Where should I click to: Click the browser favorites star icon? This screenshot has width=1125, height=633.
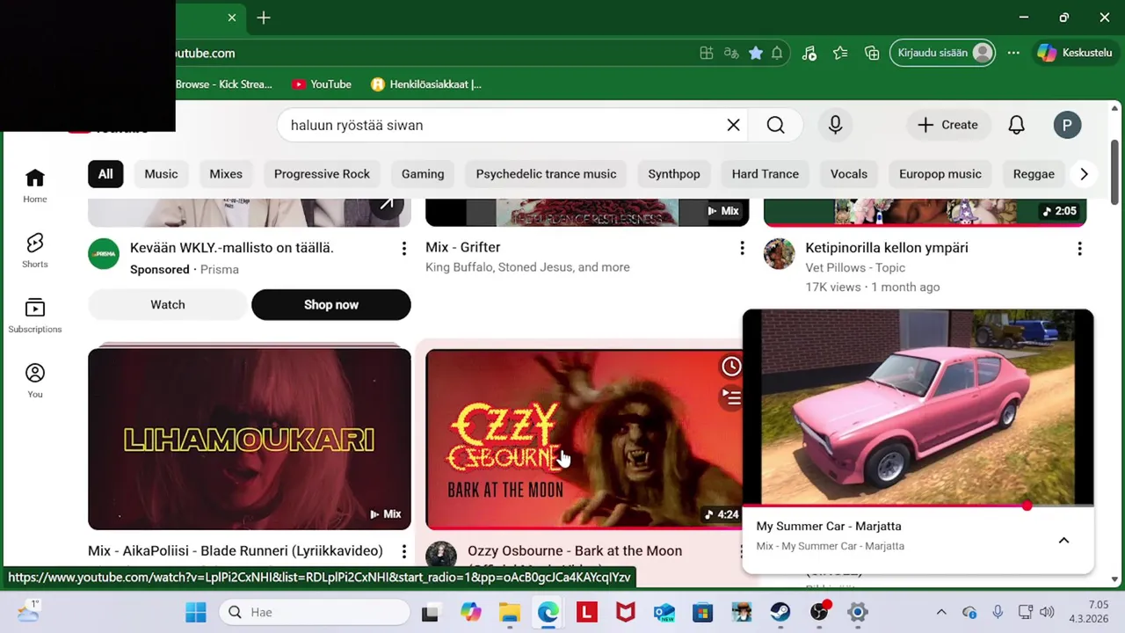click(756, 53)
